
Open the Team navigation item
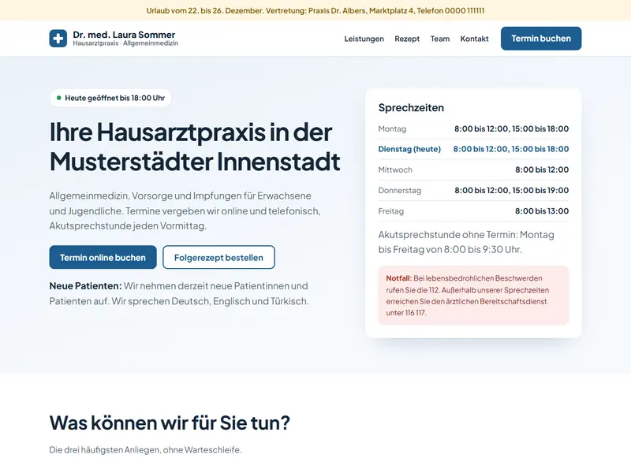440,39
